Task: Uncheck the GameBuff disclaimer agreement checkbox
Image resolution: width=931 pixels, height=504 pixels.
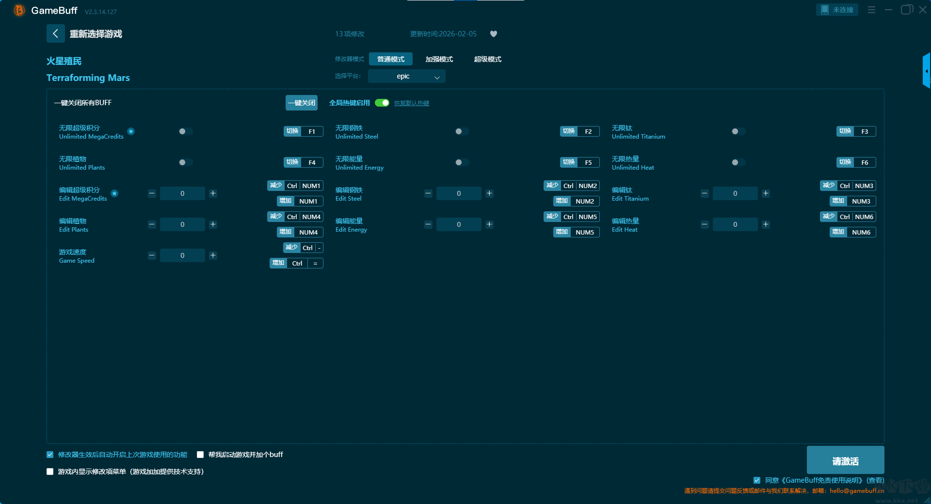Action: click(757, 480)
